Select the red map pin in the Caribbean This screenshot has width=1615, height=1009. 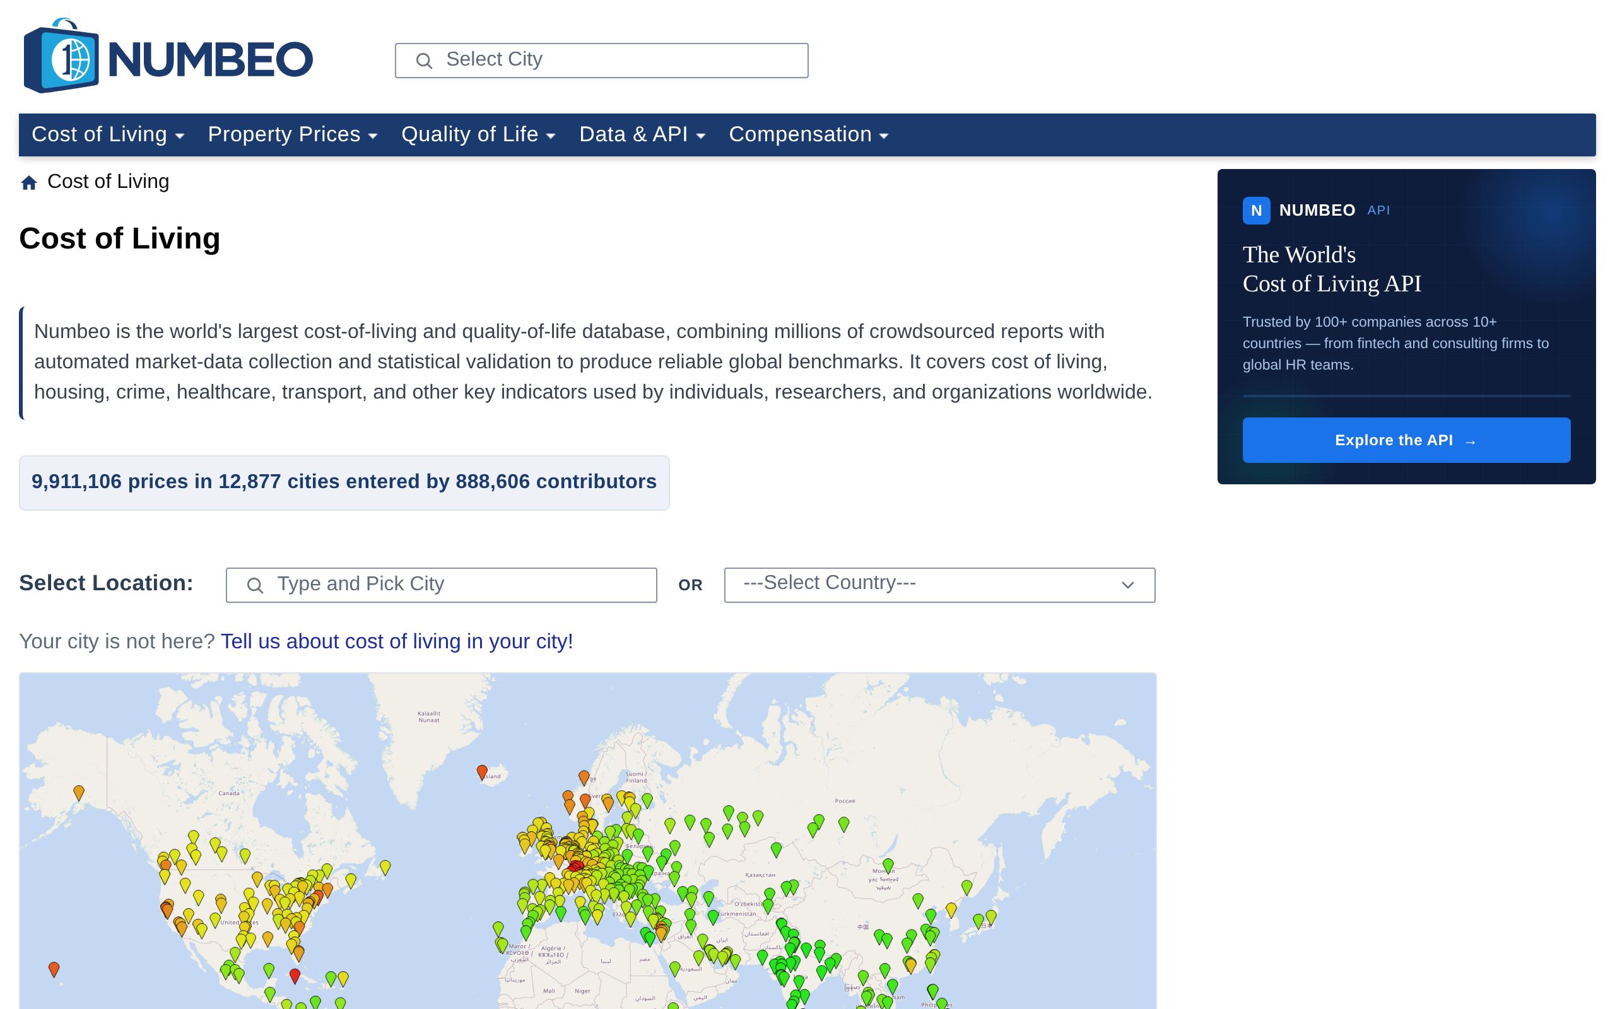(x=295, y=976)
